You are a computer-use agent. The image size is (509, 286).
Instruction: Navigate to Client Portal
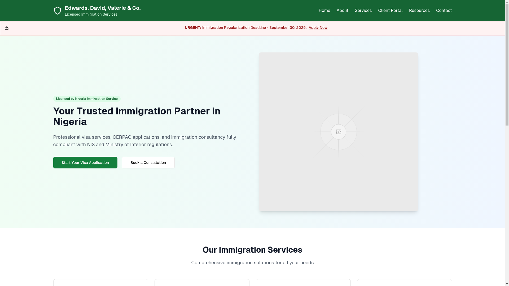click(x=390, y=11)
